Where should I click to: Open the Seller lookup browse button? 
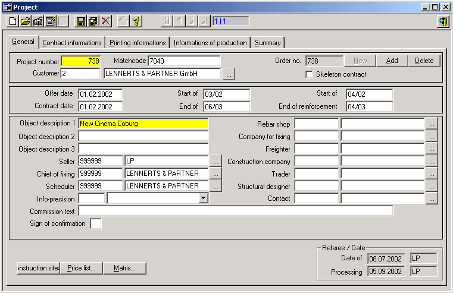[x=215, y=161]
